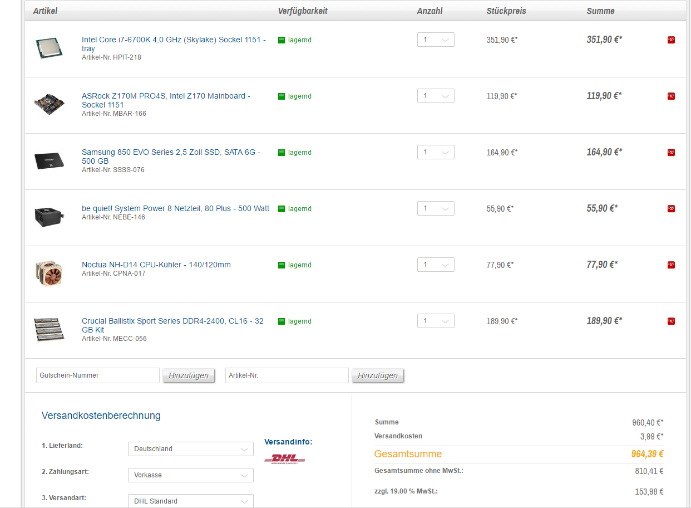Open Samsung 850 EVO Series SSD link
Screen dimensions: 691x508
(x=171, y=157)
